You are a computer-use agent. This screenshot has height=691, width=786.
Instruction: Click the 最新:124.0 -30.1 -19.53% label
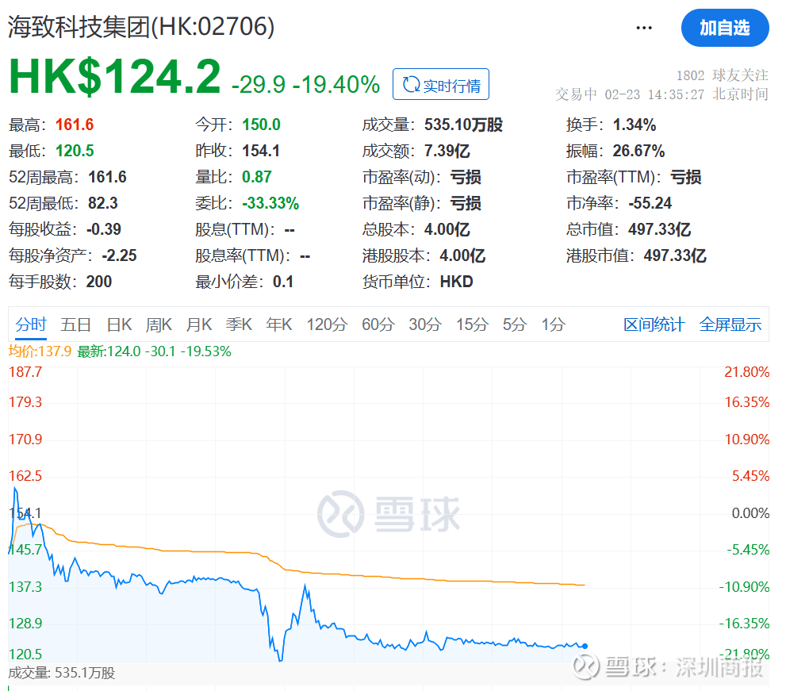tap(155, 351)
